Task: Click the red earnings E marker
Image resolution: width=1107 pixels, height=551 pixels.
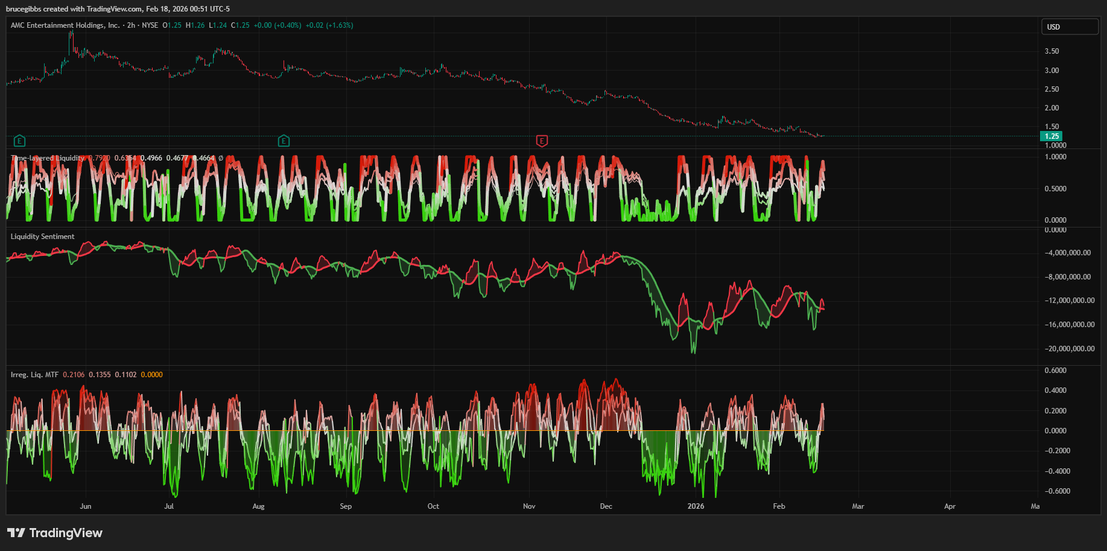Action: tap(542, 141)
